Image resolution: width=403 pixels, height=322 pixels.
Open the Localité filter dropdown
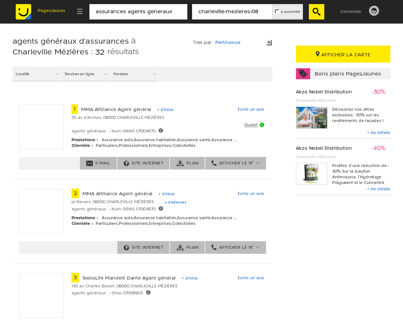pos(37,74)
